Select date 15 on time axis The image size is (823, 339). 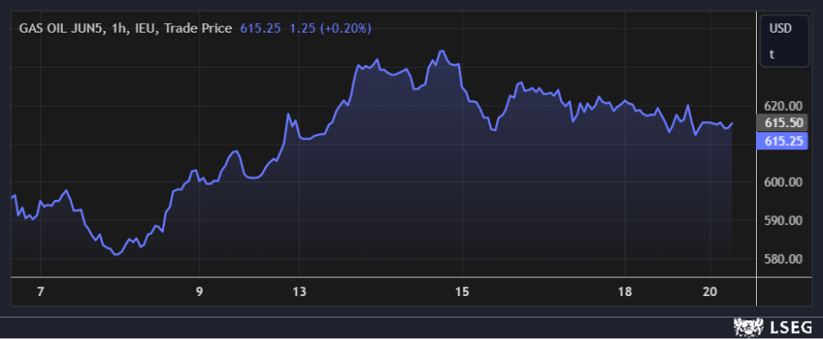click(462, 293)
